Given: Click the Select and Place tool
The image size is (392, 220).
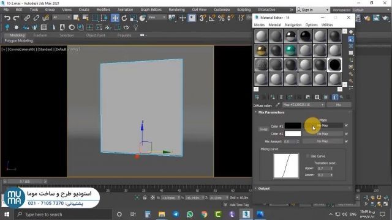Looking at the screenshot, I should tap(143, 18).
